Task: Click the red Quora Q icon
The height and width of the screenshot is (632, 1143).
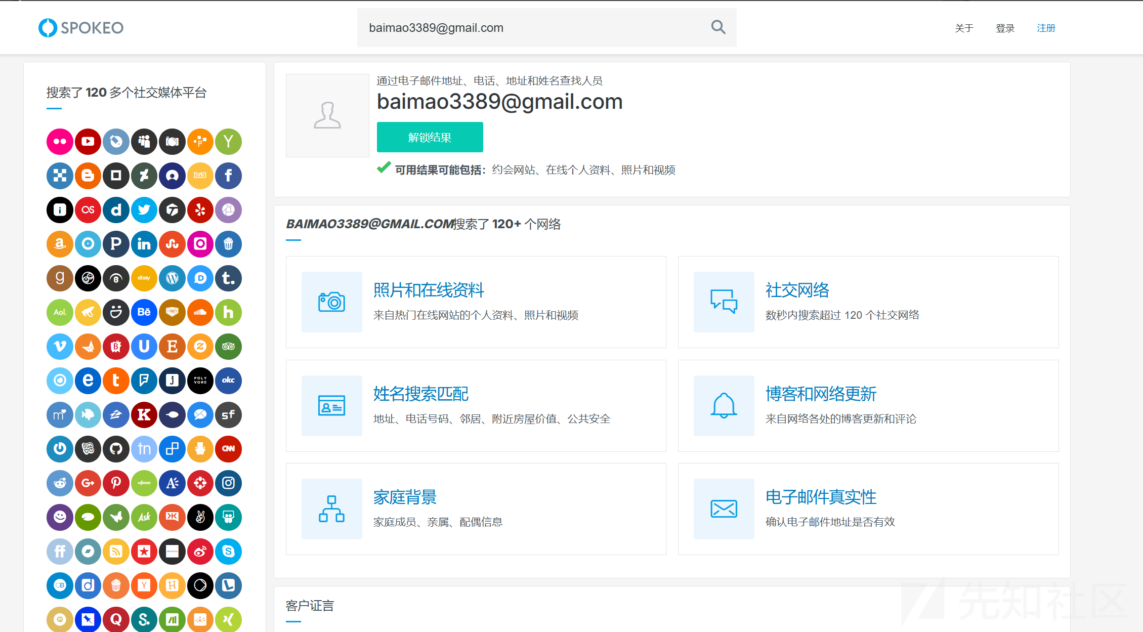Action: [116, 620]
